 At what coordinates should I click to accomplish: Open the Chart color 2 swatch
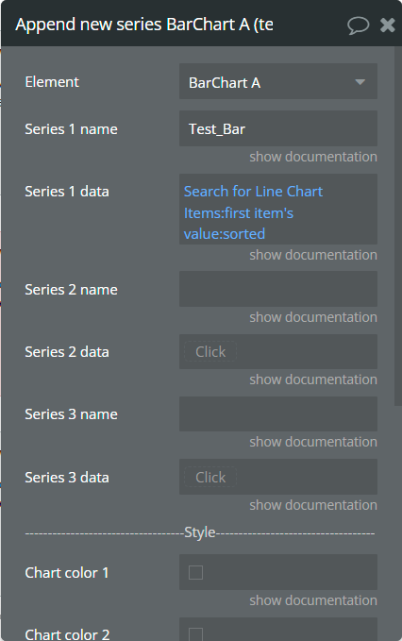pos(195,634)
